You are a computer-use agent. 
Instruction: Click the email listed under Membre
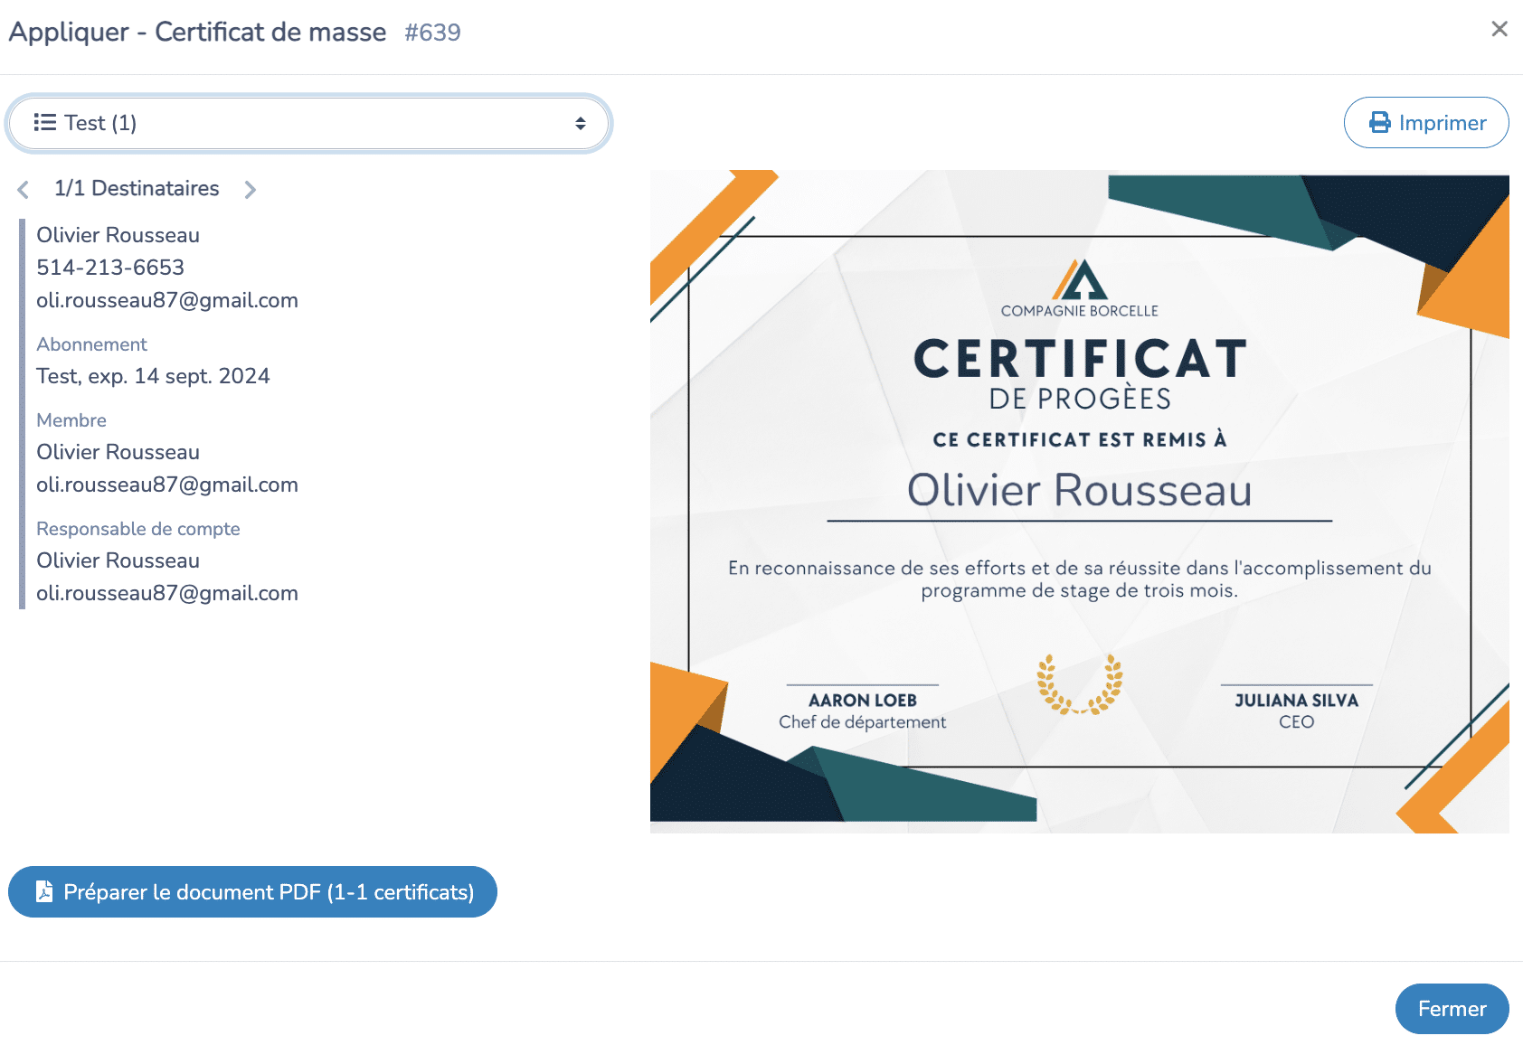(x=167, y=485)
